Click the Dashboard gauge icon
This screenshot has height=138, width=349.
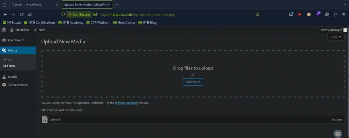click(4, 40)
